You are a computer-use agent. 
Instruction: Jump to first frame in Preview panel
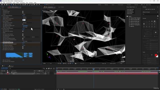click(x=146, y=9)
